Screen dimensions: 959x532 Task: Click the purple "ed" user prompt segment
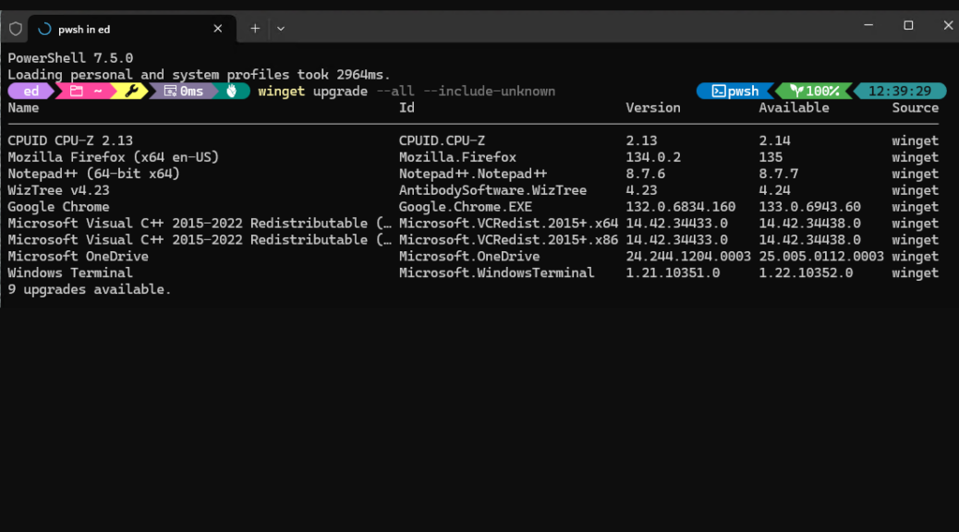click(x=30, y=91)
